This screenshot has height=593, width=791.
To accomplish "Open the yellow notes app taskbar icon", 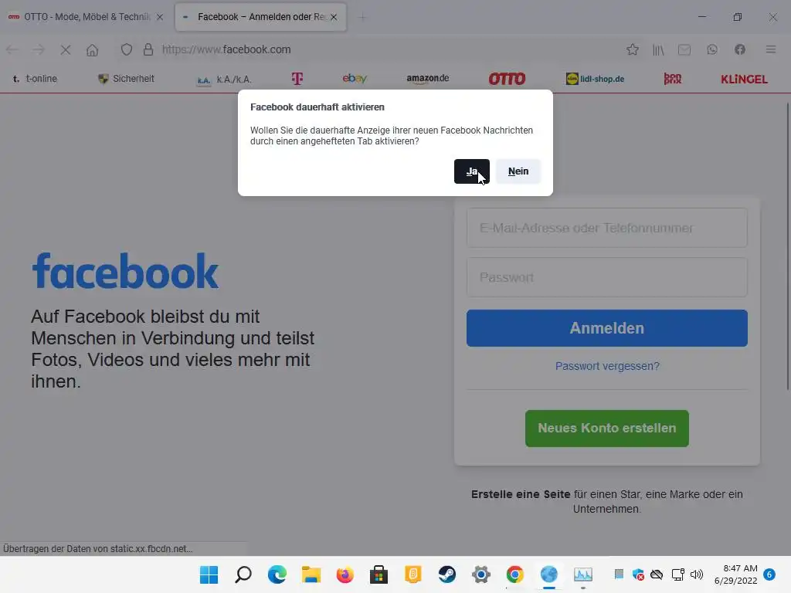I will tap(413, 574).
